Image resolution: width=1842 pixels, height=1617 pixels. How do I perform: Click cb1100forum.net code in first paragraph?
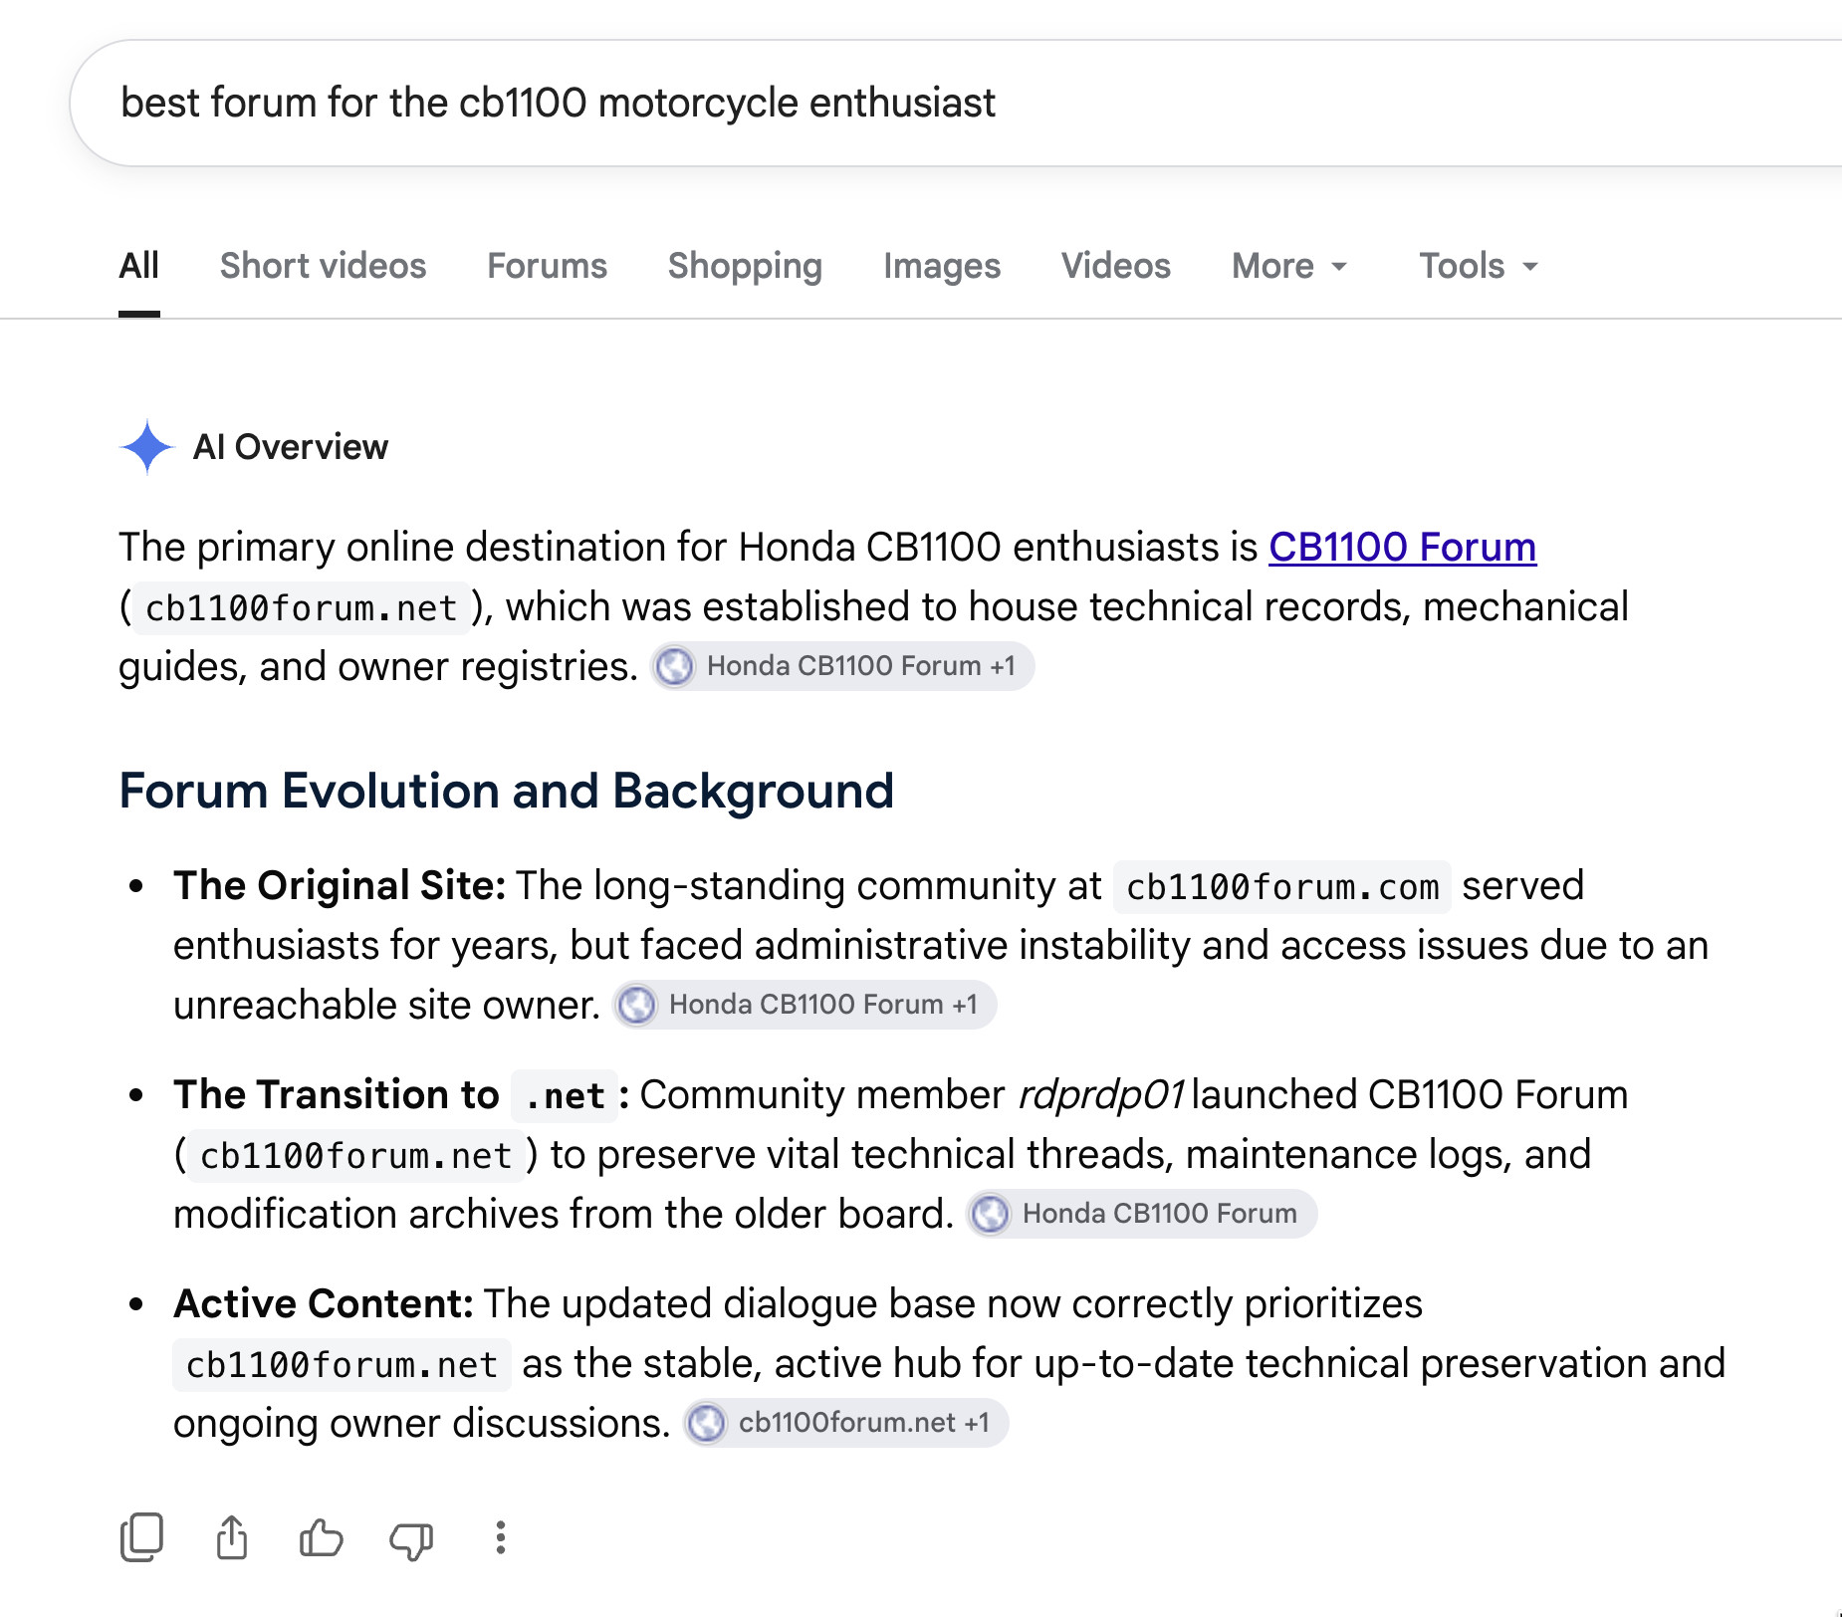click(301, 607)
